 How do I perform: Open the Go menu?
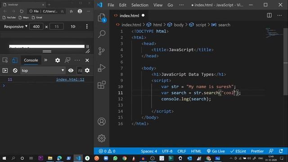point(170,5)
